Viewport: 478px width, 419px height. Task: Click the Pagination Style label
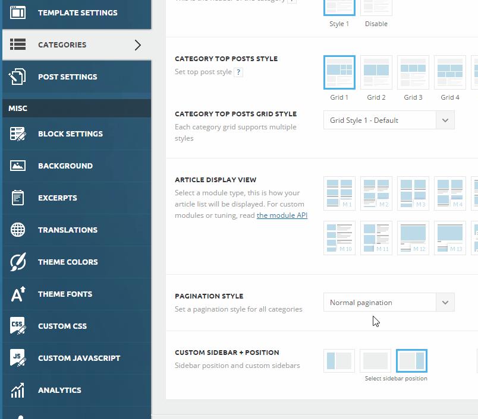point(209,296)
